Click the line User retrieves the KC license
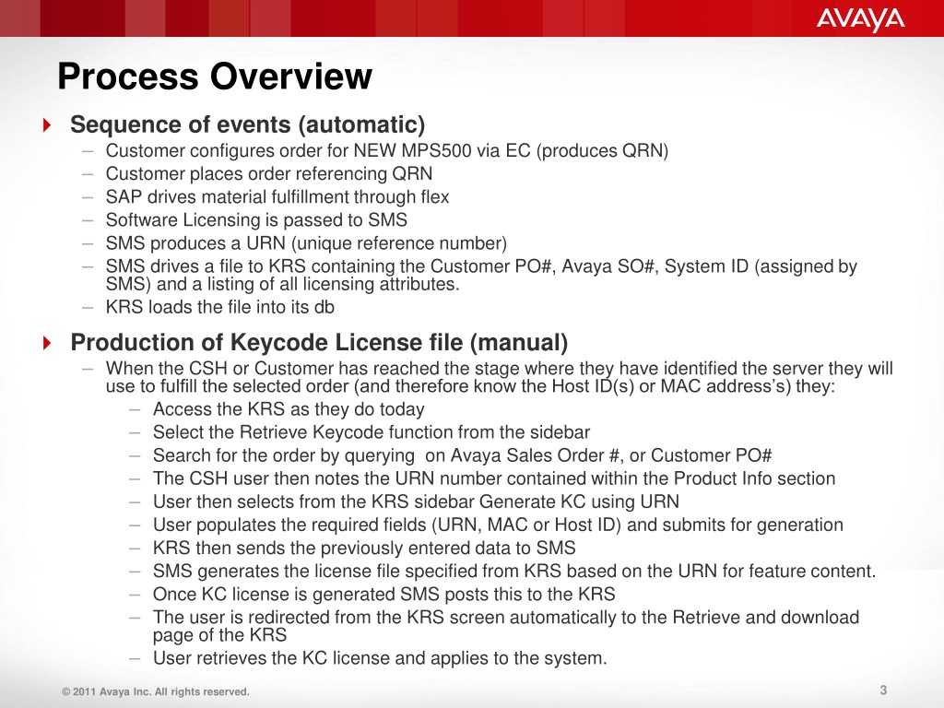This screenshot has height=708, width=944. tap(380, 658)
